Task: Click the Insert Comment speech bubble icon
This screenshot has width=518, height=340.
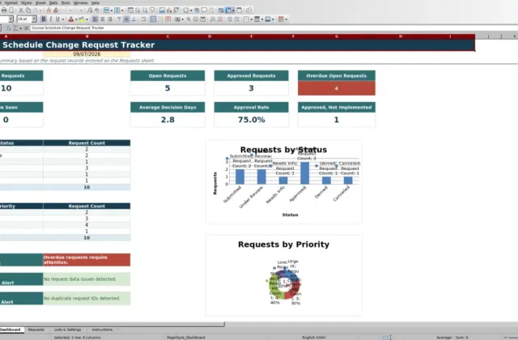Action: click(205, 11)
